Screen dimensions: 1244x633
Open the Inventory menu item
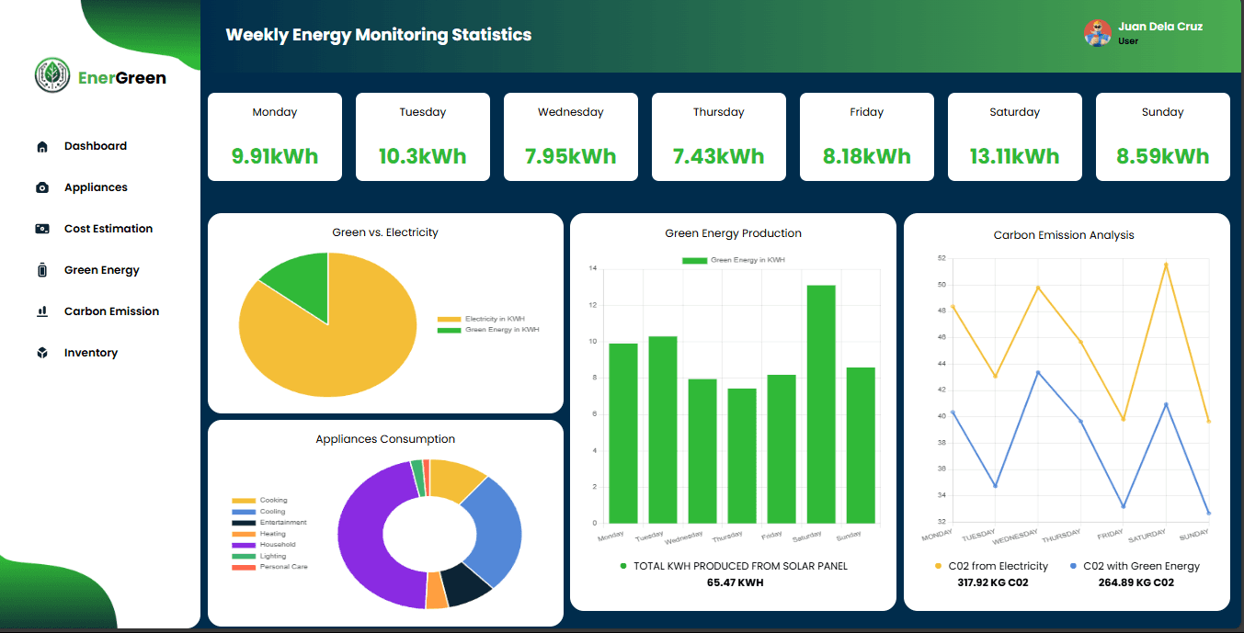[x=91, y=353]
